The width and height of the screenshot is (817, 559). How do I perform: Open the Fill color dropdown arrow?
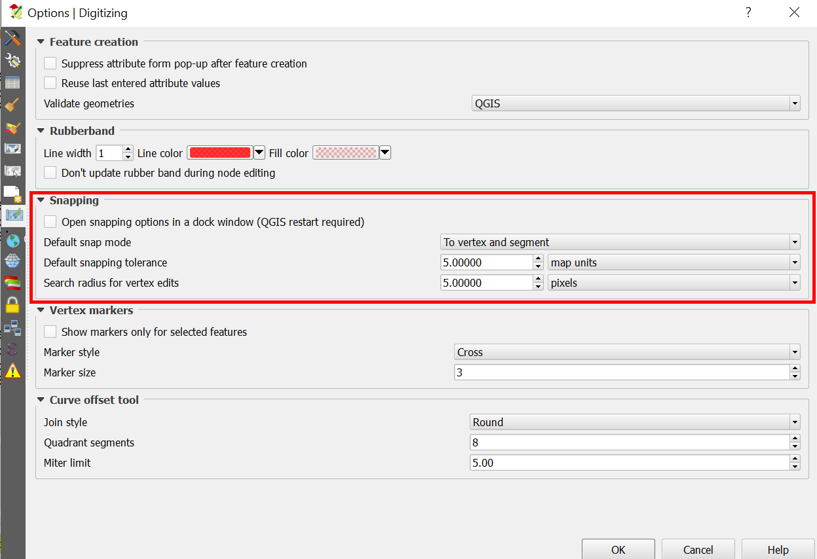coord(385,153)
